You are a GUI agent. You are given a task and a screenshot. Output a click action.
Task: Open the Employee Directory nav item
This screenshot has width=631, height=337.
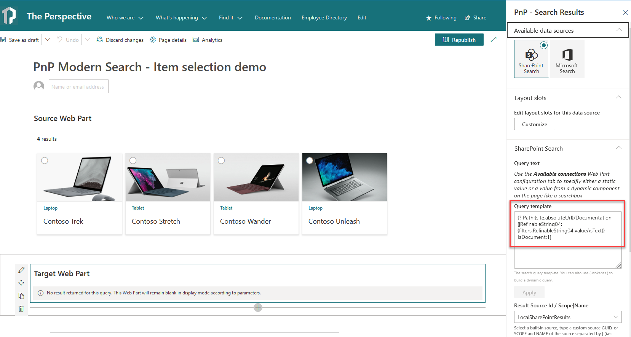tap(324, 18)
